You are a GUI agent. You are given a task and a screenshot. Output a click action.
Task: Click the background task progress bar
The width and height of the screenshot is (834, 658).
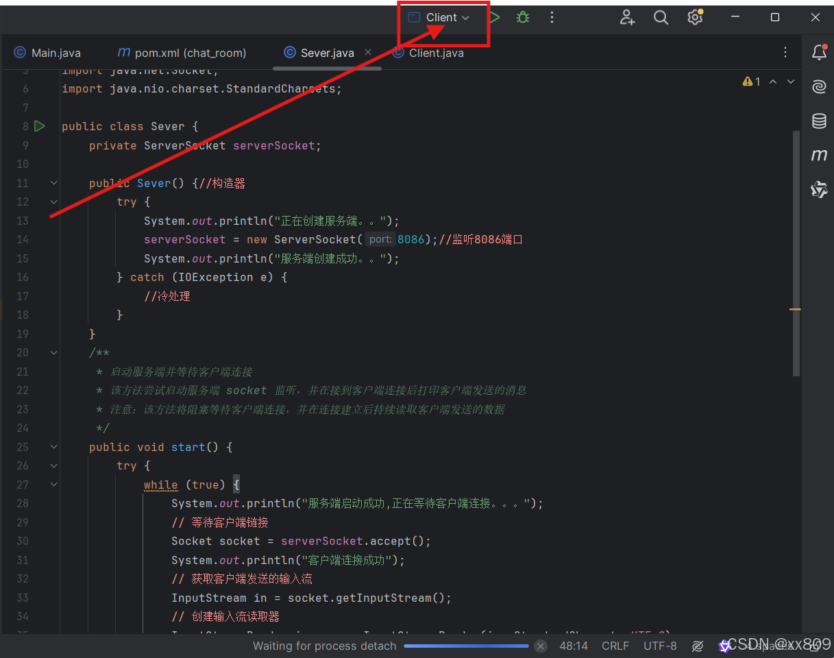tap(466, 646)
